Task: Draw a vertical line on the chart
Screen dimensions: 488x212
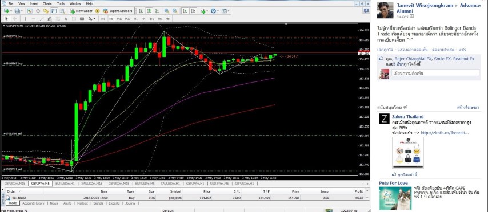Action: click(25, 19)
